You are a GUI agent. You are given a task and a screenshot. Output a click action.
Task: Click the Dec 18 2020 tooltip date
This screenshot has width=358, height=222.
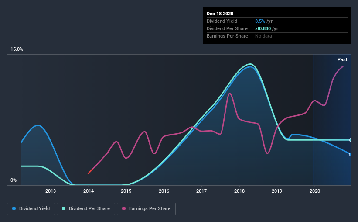click(220, 14)
